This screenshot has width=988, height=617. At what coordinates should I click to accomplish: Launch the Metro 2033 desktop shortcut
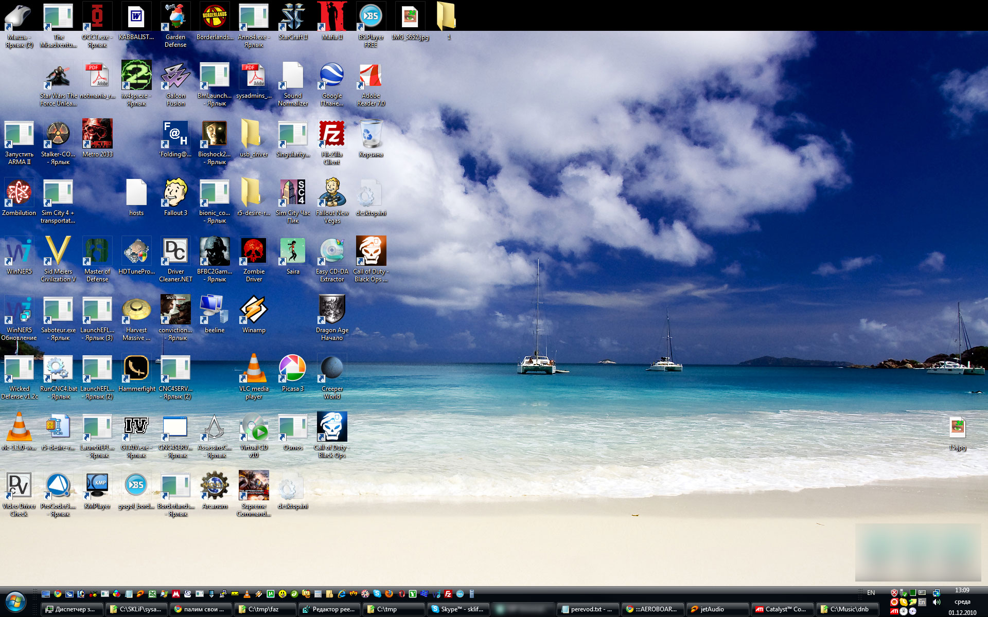click(x=97, y=139)
